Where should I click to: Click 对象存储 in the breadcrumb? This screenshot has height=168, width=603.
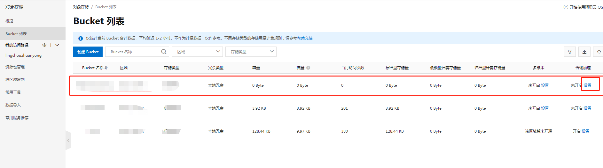click(81, 7)
